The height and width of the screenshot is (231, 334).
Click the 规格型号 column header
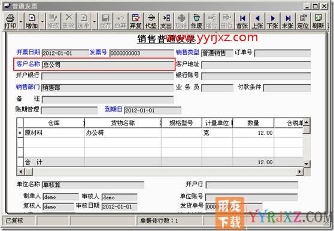[181, 123]
